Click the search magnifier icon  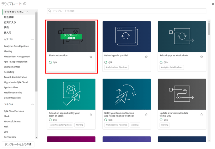pos(50,11)
